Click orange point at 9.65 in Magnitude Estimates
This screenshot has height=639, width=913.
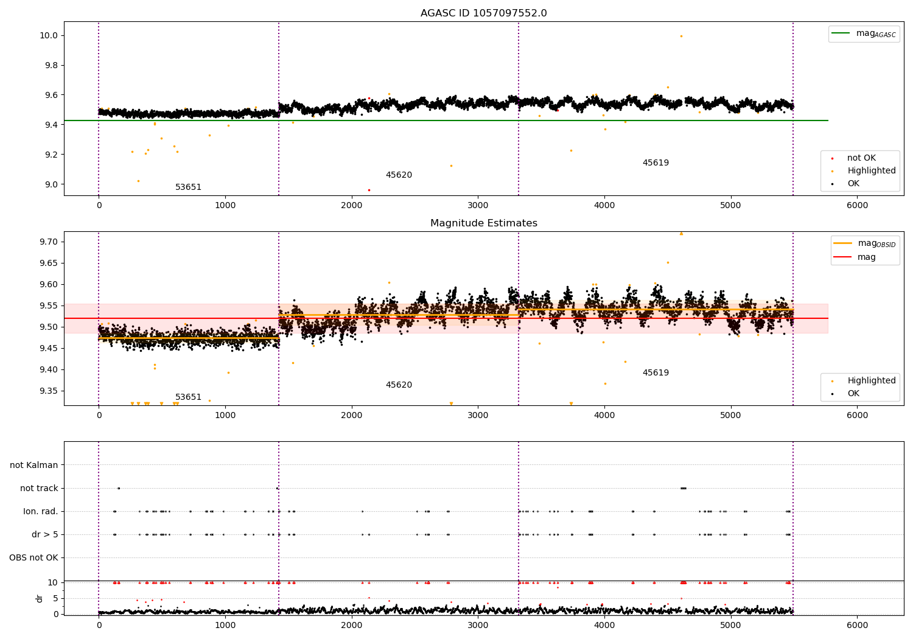[x=668, y=262]
